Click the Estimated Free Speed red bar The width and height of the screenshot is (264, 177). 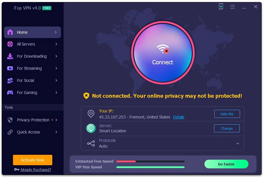click(126, 161)
